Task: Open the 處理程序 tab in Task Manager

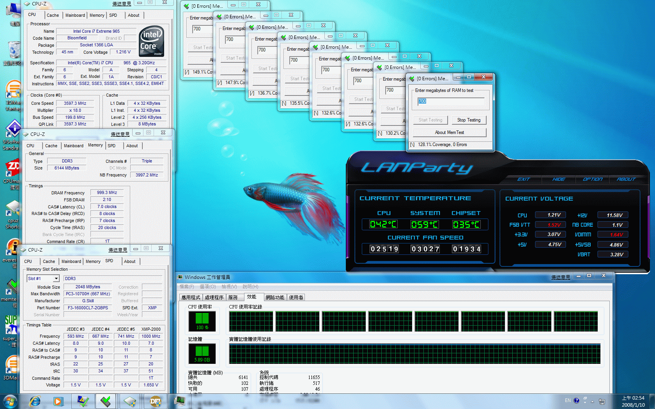Action: pos(214,297)
